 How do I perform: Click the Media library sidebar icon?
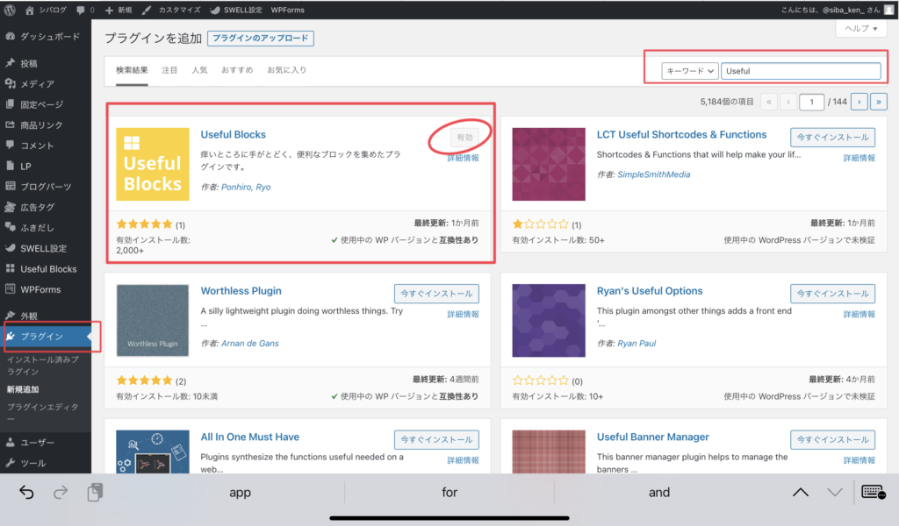pyautogui.click(x=10, y=84)
